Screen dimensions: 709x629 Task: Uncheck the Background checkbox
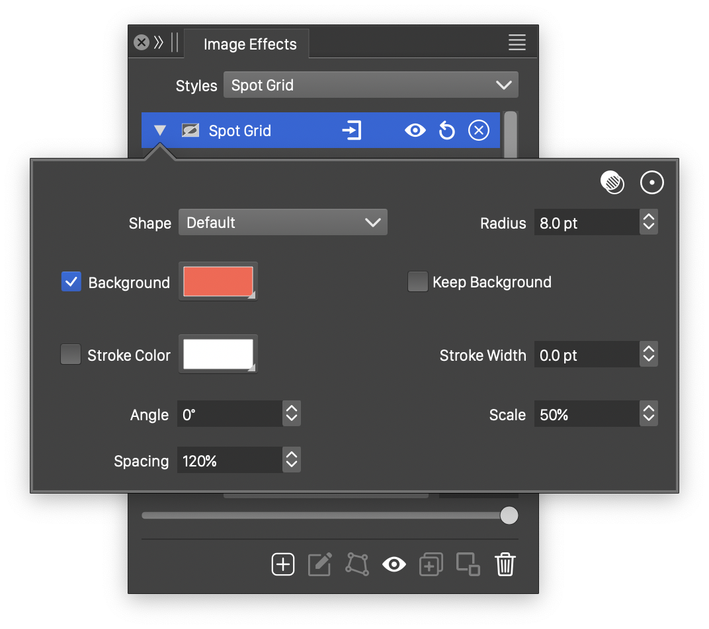[71, 282]
